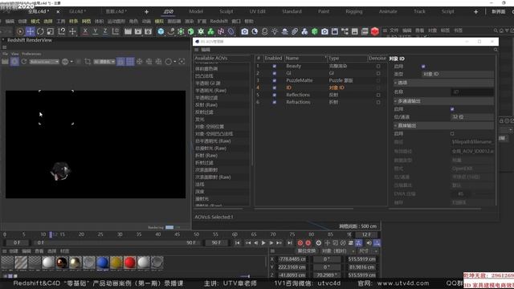The height and width of the screenshot is (289, 514).
Task: Disable the Beauty AOV enabled checkbox
Action: [x=275, y=66]
